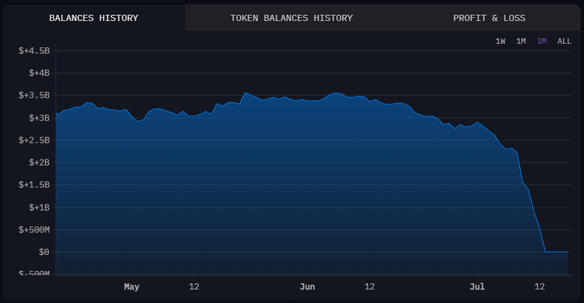The image size is (584, 303).
Task: Click the Jun date label
Action: 307,286
